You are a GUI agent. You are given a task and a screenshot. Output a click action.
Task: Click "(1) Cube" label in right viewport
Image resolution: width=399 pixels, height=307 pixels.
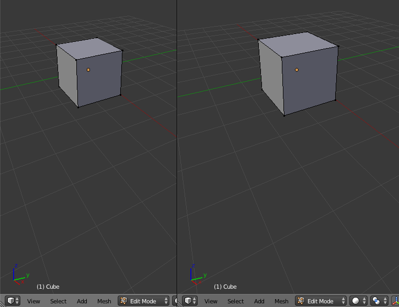click(x=225, y=287)
